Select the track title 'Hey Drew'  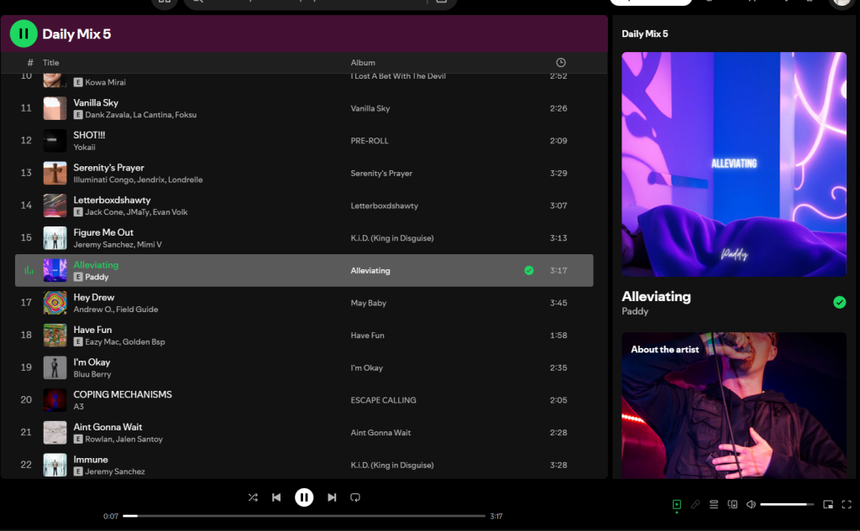pyautogui.click(x=94, y=297)
